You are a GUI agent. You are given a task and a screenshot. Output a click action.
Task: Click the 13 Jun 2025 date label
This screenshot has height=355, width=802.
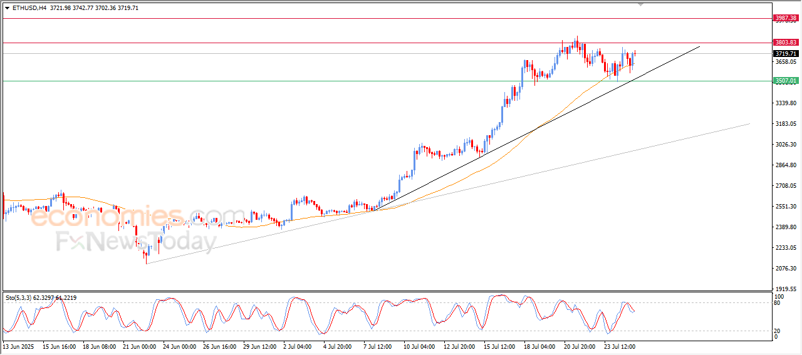(x=19, y=346)
